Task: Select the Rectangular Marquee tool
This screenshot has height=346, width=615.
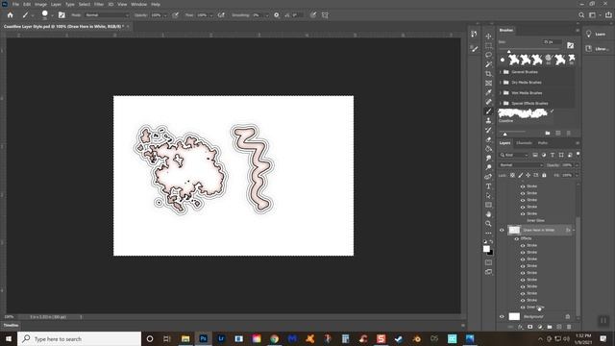Action: (x=488, y=45)
